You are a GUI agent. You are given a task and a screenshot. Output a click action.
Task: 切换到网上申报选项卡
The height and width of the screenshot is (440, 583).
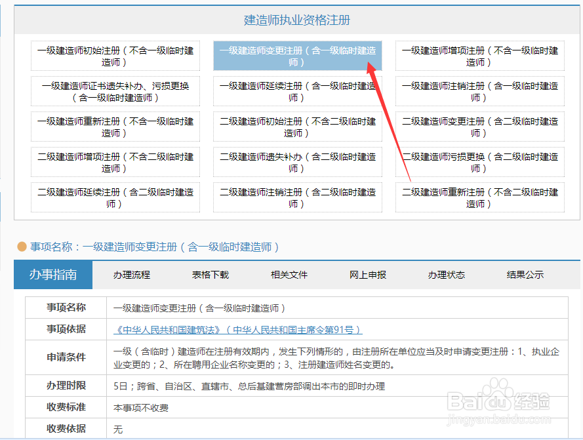tap(367, 275)
